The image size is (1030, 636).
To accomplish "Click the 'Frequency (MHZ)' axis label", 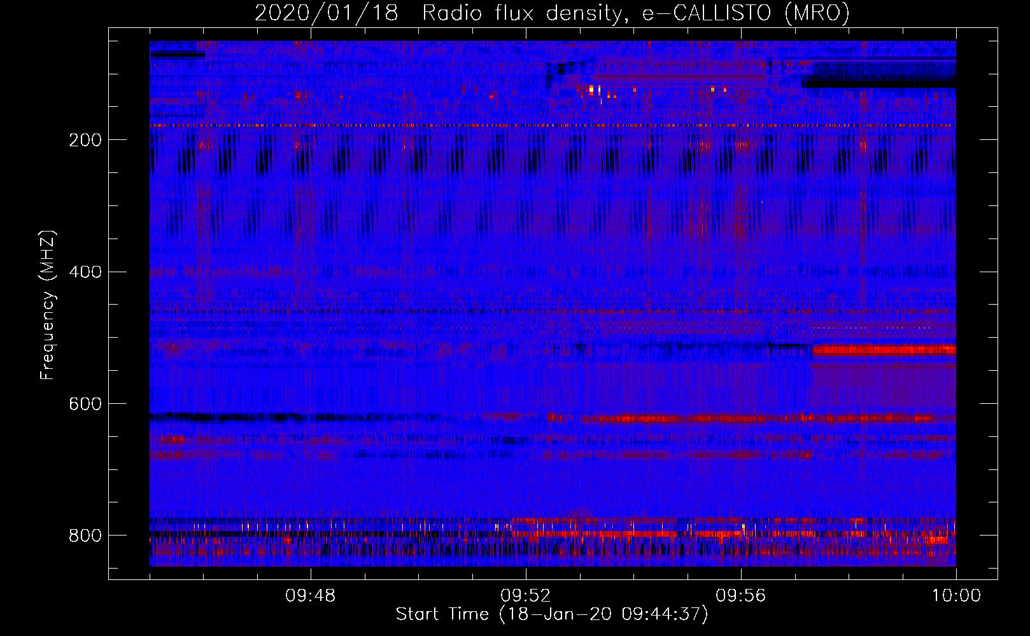I will [x=48, y=305].
